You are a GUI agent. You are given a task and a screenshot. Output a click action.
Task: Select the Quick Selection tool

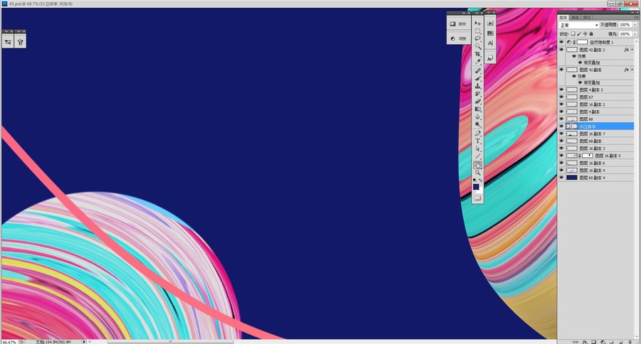[x=477, y=46]
